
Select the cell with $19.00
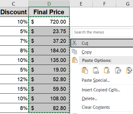tap(49, 70)
